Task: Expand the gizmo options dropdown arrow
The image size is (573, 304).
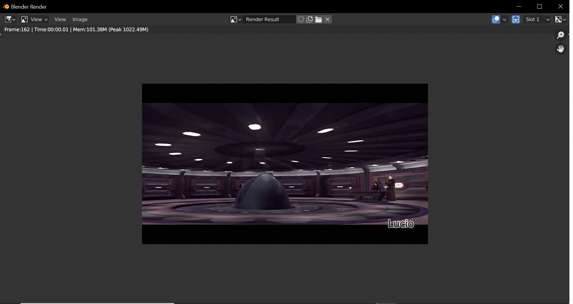Action: pos(505,19)
